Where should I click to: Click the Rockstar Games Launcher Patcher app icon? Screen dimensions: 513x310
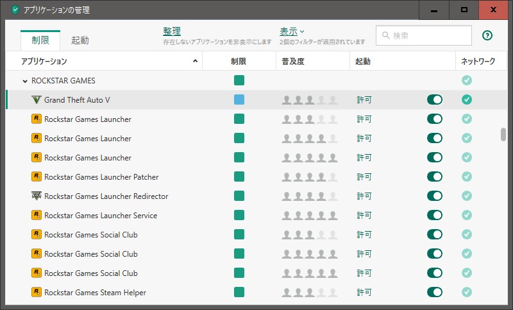(x=37, y=177)
